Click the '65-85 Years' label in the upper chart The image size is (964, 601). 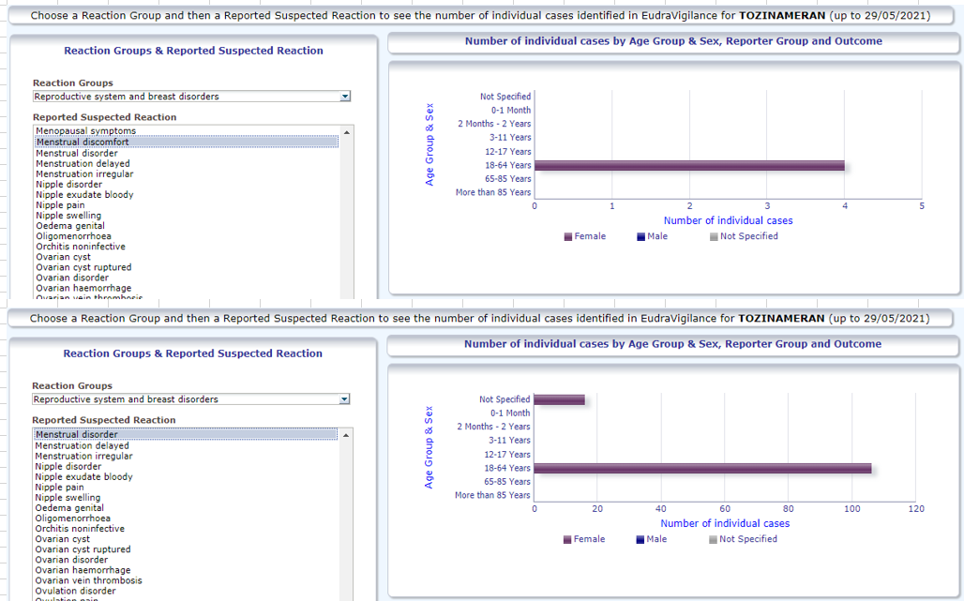click(x=508, y=179)
